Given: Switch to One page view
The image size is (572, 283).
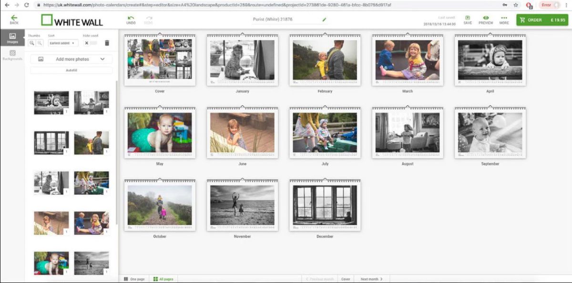Looking at the screenshot, I should pyautogui.click(x=134, y=279).
